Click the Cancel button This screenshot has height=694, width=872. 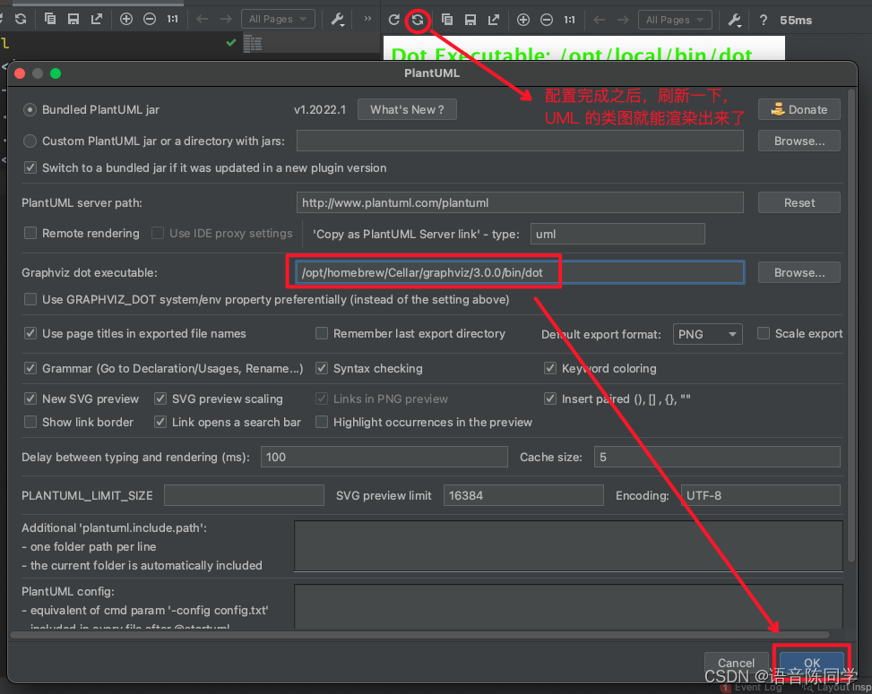tap(736, 663)
